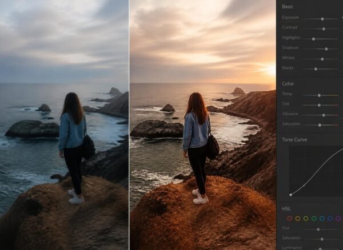
Task: Collapse the Color panel header
Action: [288, 84]
